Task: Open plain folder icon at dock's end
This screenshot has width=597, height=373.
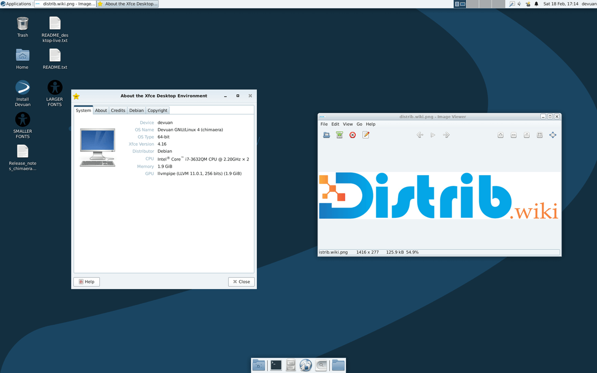Action: pos(338,365)
